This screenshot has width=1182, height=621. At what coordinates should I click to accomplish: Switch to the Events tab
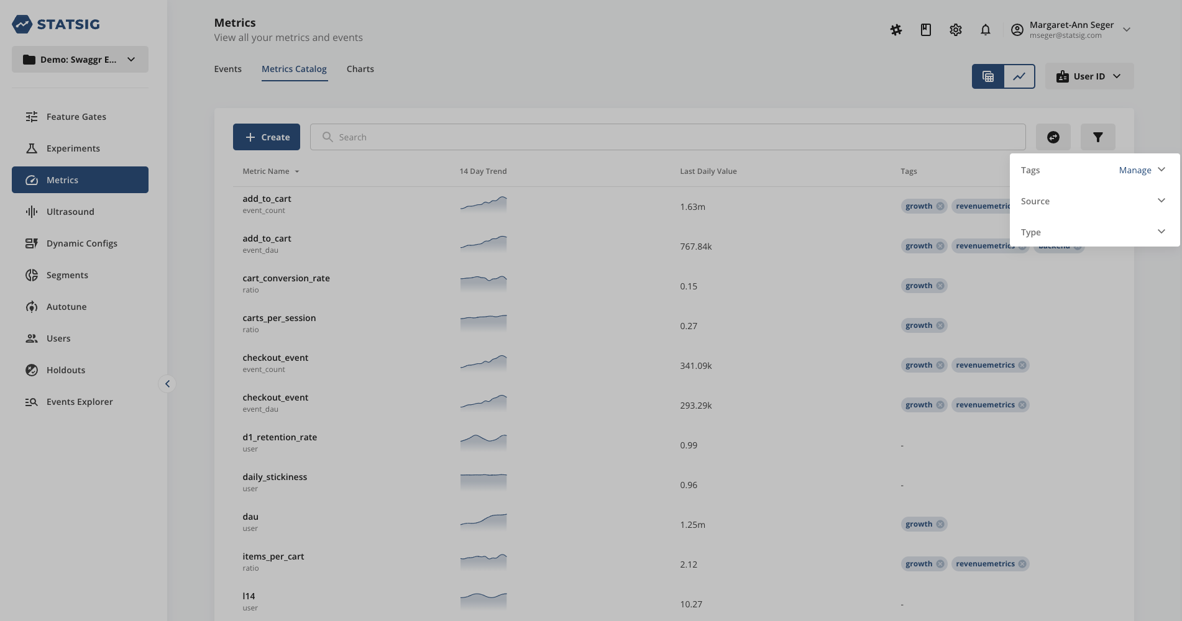click(x=227, y=68)
